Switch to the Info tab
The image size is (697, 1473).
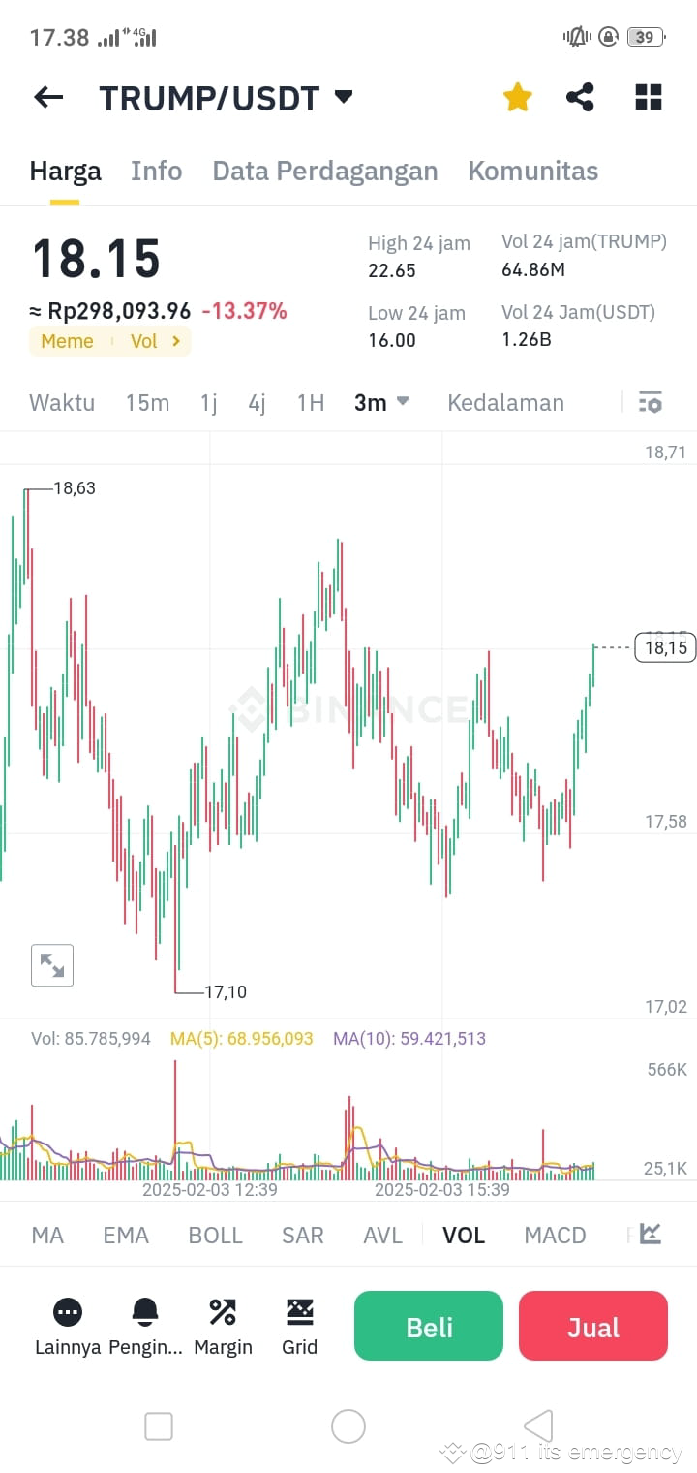coord(156,171)
